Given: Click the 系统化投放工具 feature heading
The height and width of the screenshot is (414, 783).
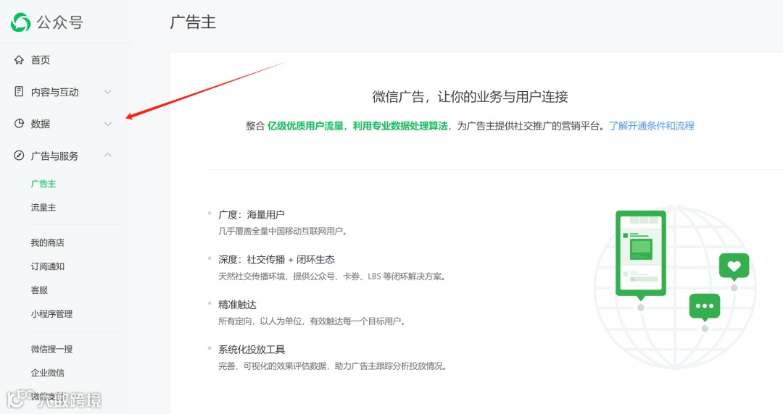Looking at the screenshot, I should [252, 349].
